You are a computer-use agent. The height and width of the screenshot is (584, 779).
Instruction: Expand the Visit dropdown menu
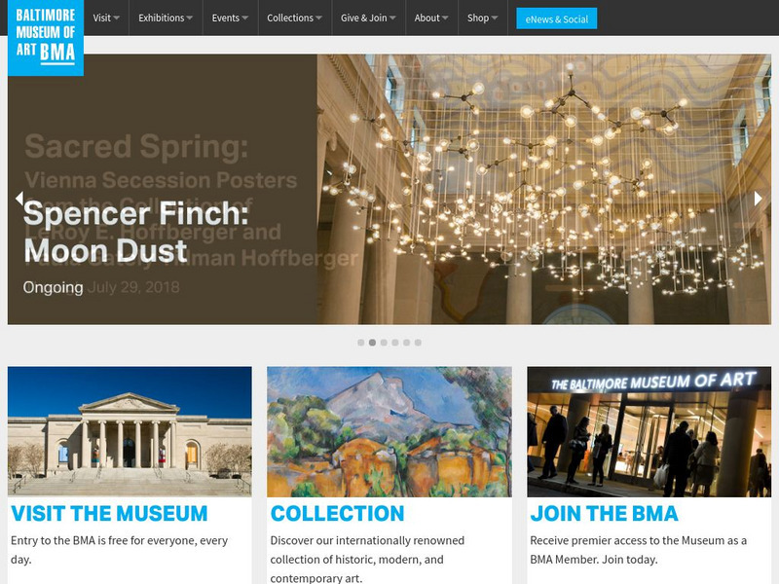(x=106, y=18)
